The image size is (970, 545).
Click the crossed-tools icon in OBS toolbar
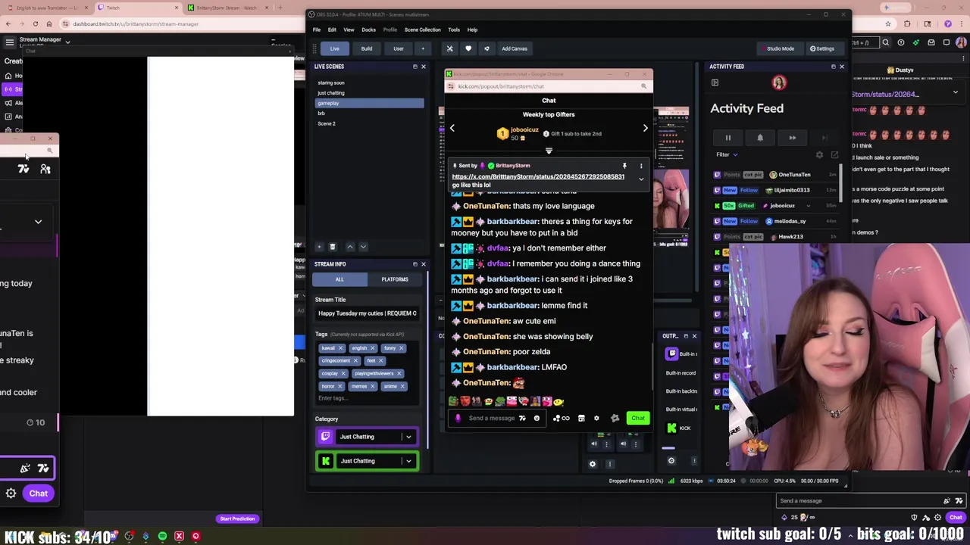click(x=449, y=48)
